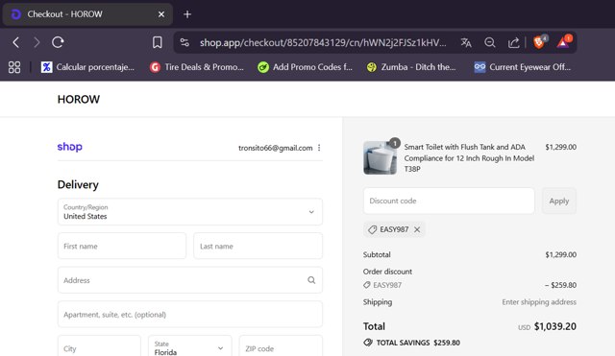Switch to the Checkout - HOROW tab

(x=87, y=14)
